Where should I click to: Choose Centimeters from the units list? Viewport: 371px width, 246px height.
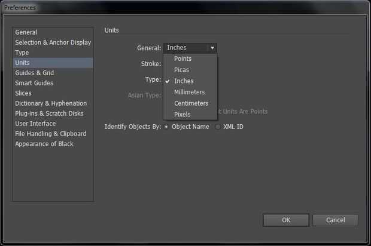pyautogui.click(x=190, y=103)
